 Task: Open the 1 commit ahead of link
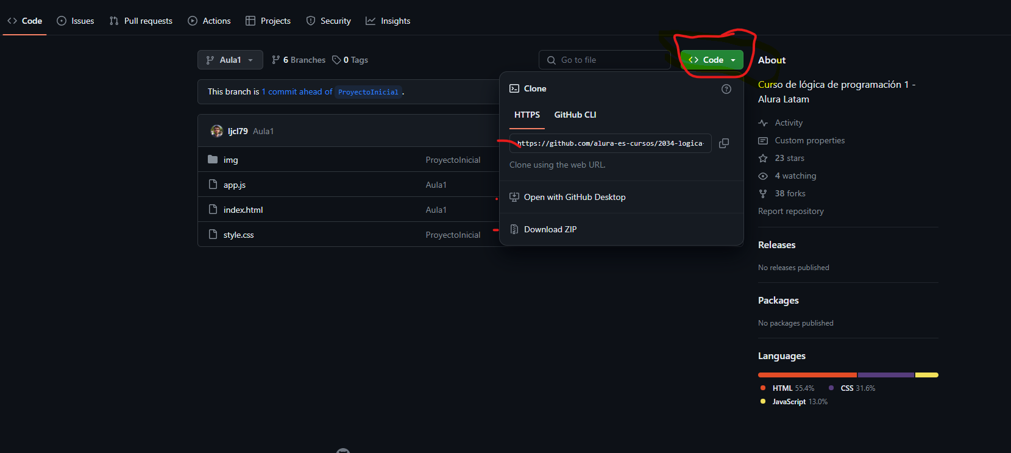click(297, 91)
